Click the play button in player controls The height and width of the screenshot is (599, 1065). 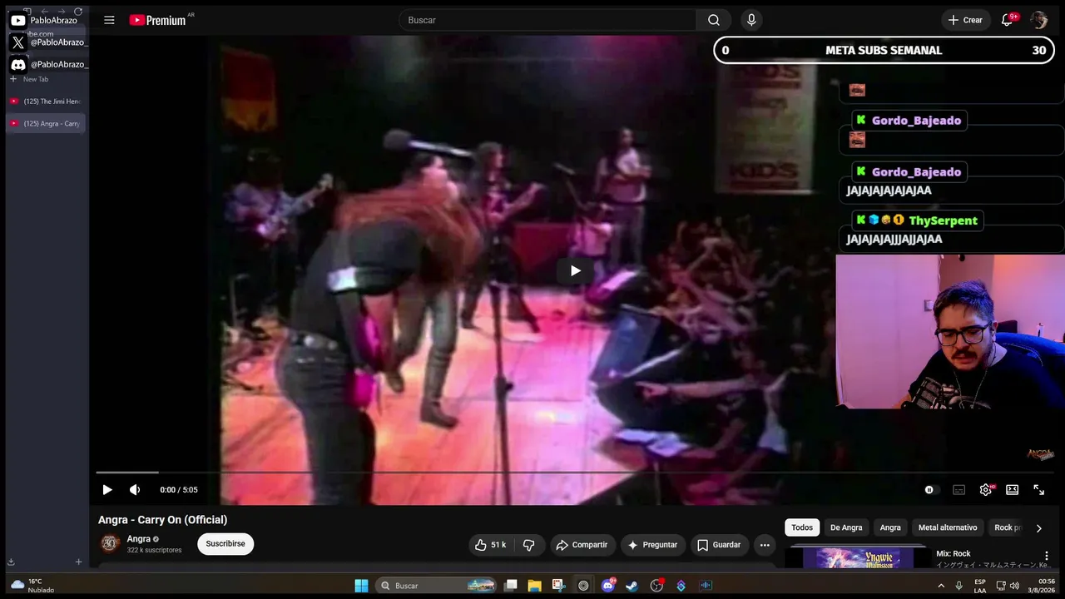point(106,490)
